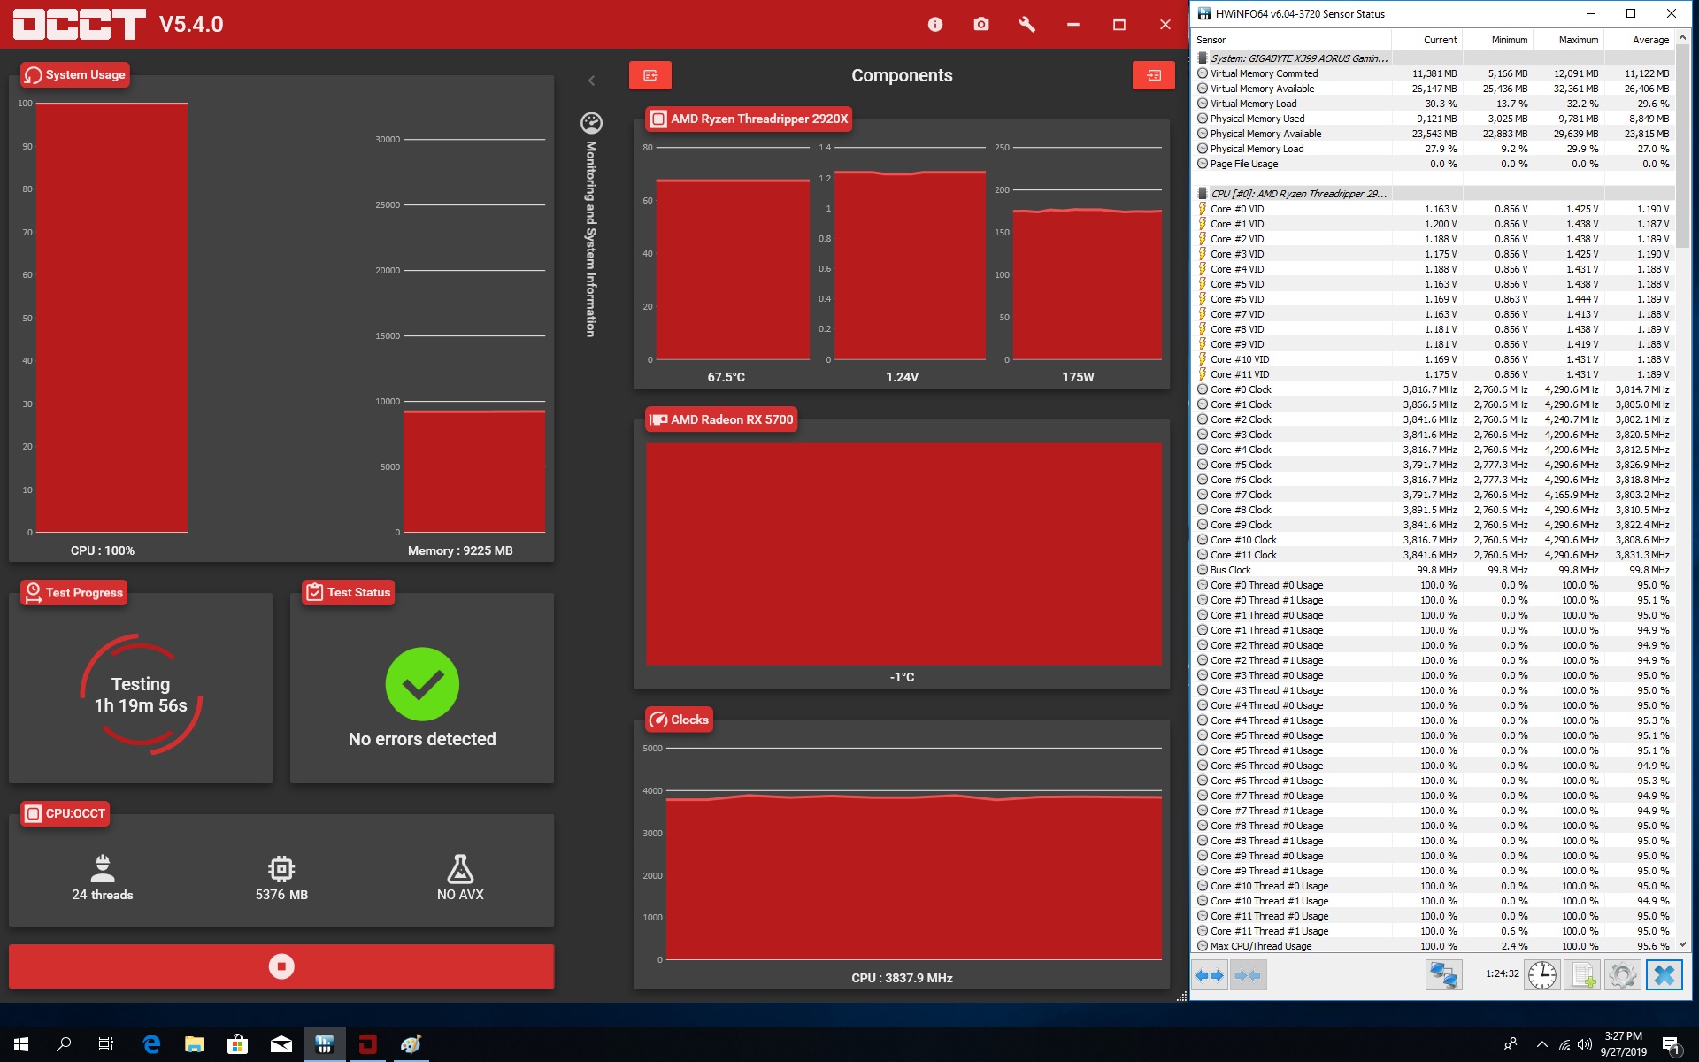Click the CPU 3837.9 MHz clocks graph

tap(914, 877)
